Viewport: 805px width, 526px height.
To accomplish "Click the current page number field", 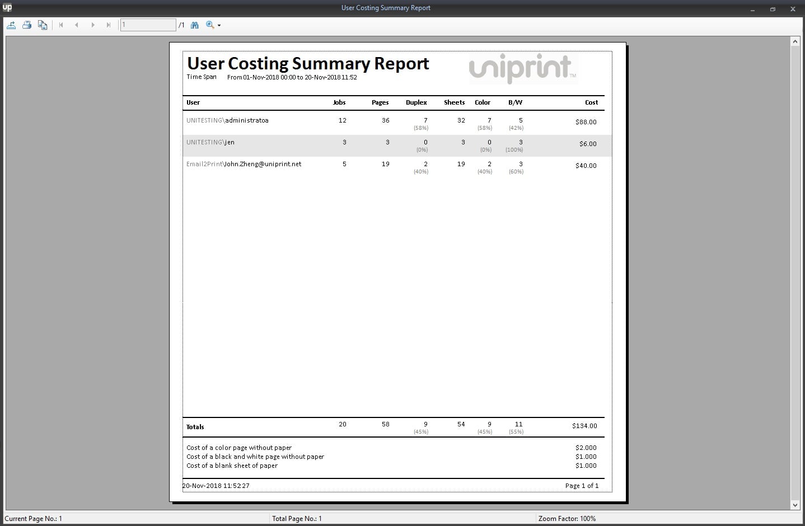I will [x=148, y=25].
